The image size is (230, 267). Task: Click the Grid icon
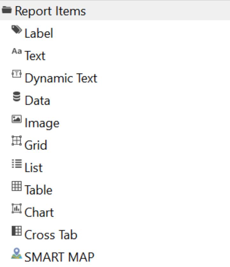point(17,141)
